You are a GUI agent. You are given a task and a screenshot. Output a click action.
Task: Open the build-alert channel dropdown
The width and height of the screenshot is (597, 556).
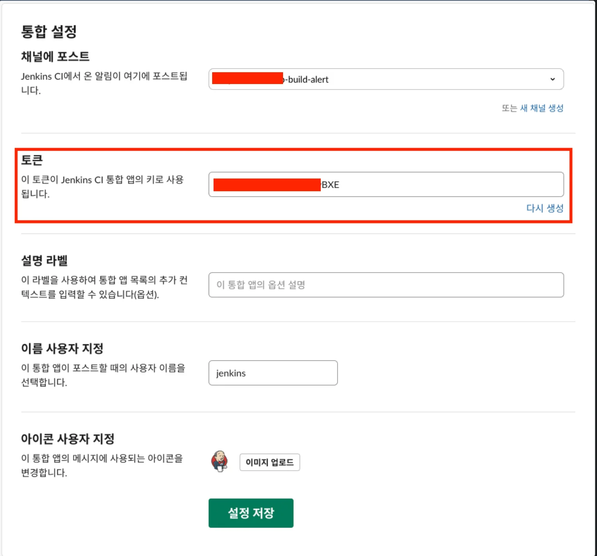point(385,79)
